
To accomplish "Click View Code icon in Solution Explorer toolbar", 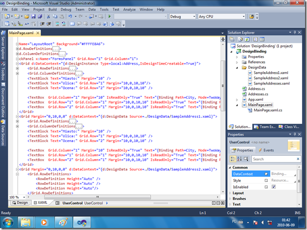I will coord(256,39).
